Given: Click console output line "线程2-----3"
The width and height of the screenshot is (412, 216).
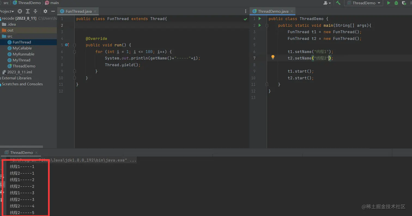Looking at the screenshot, I should click(x=22, y=199).
